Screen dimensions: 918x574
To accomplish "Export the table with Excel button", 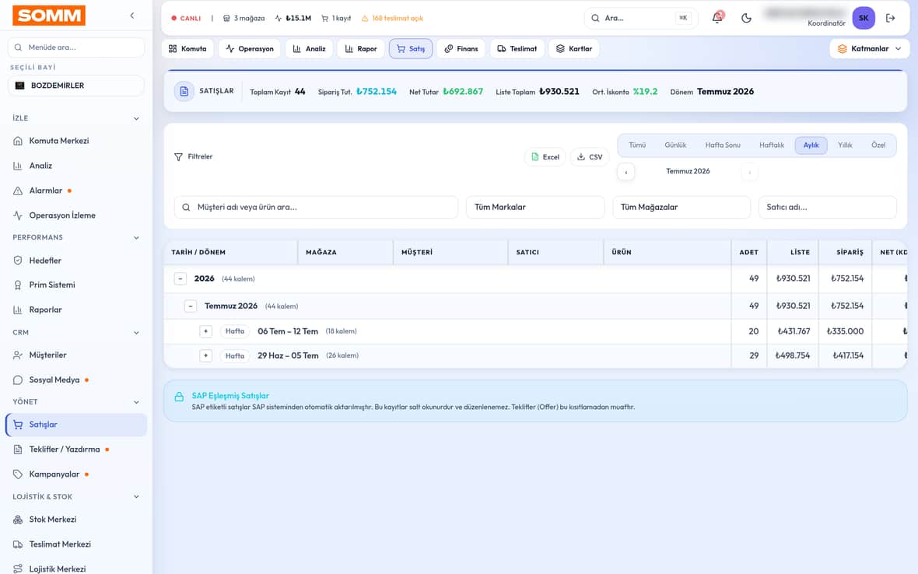I will (x=545, y=157).
